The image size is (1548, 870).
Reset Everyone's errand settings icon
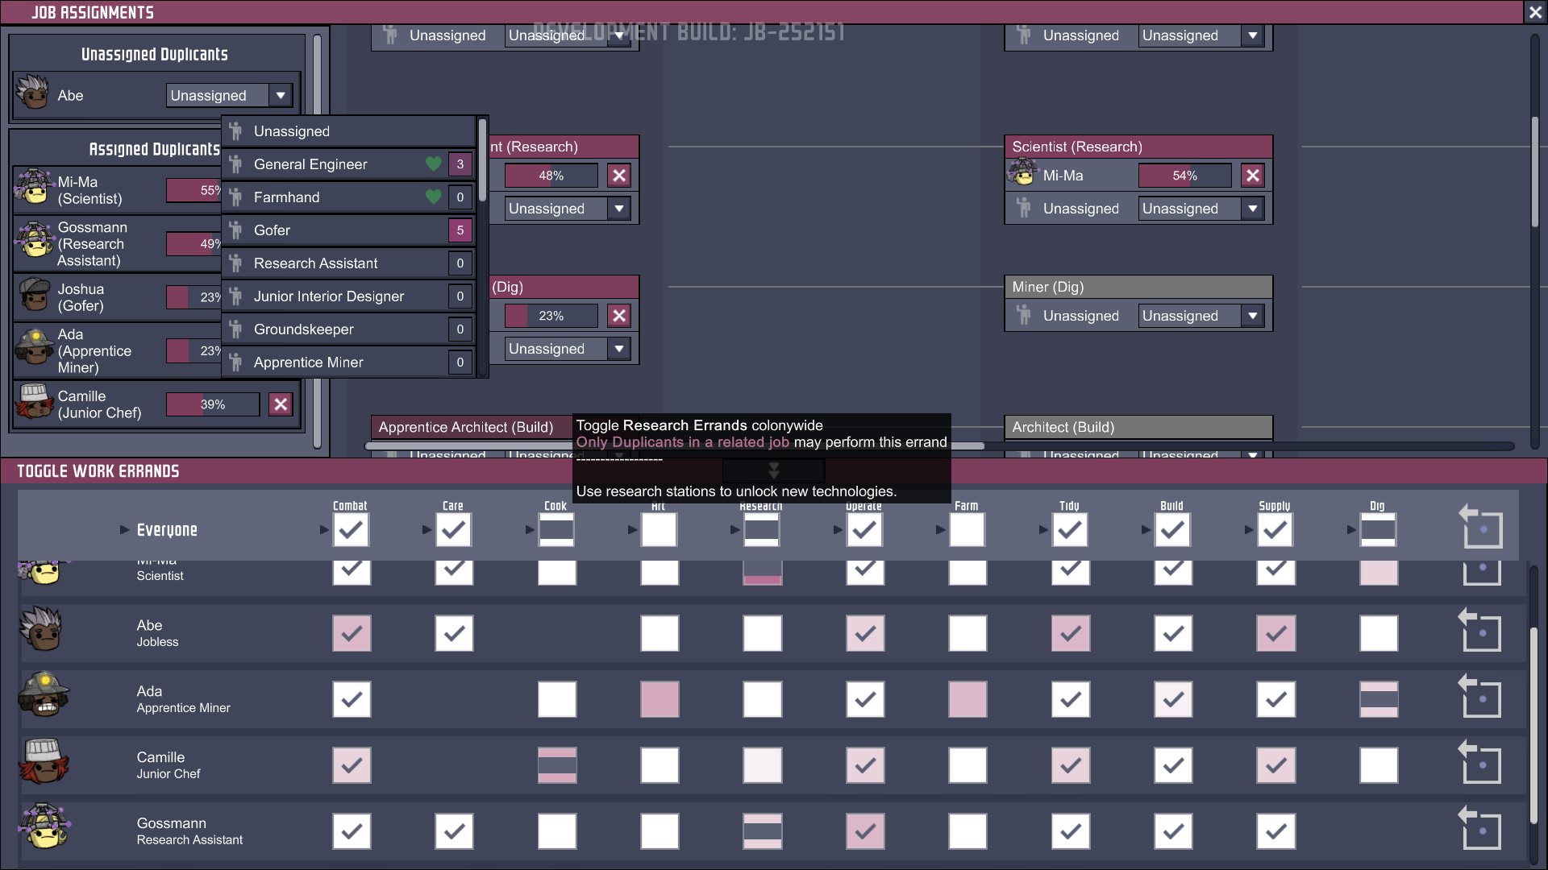click(1480, 528)
